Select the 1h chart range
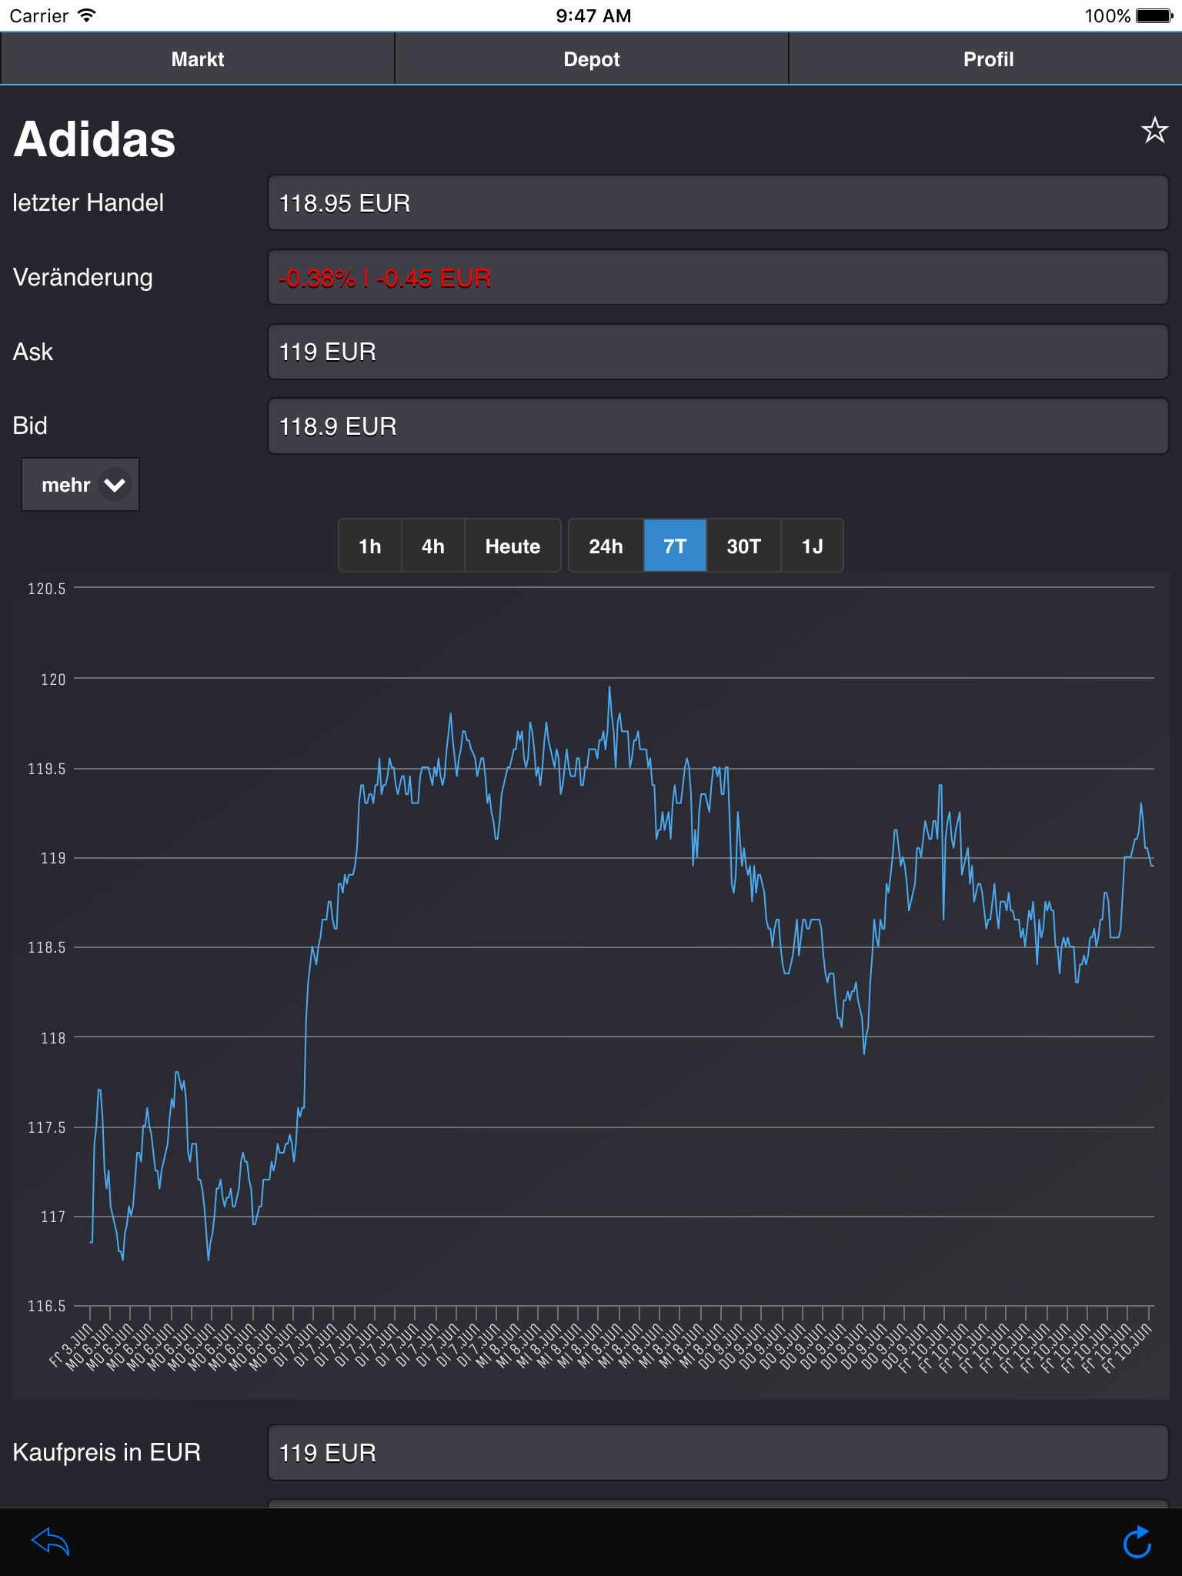Image resolution: width=1182 pixels, height=1576 pixels. (370, 546)
